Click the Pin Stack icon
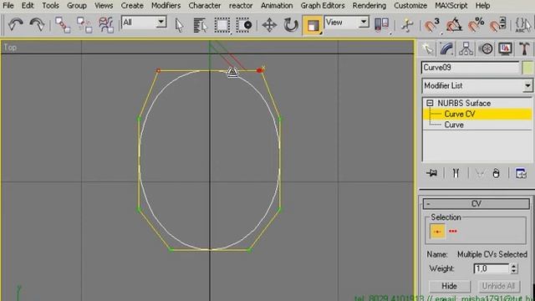535x301 pixels. click(x=431, y=173)
